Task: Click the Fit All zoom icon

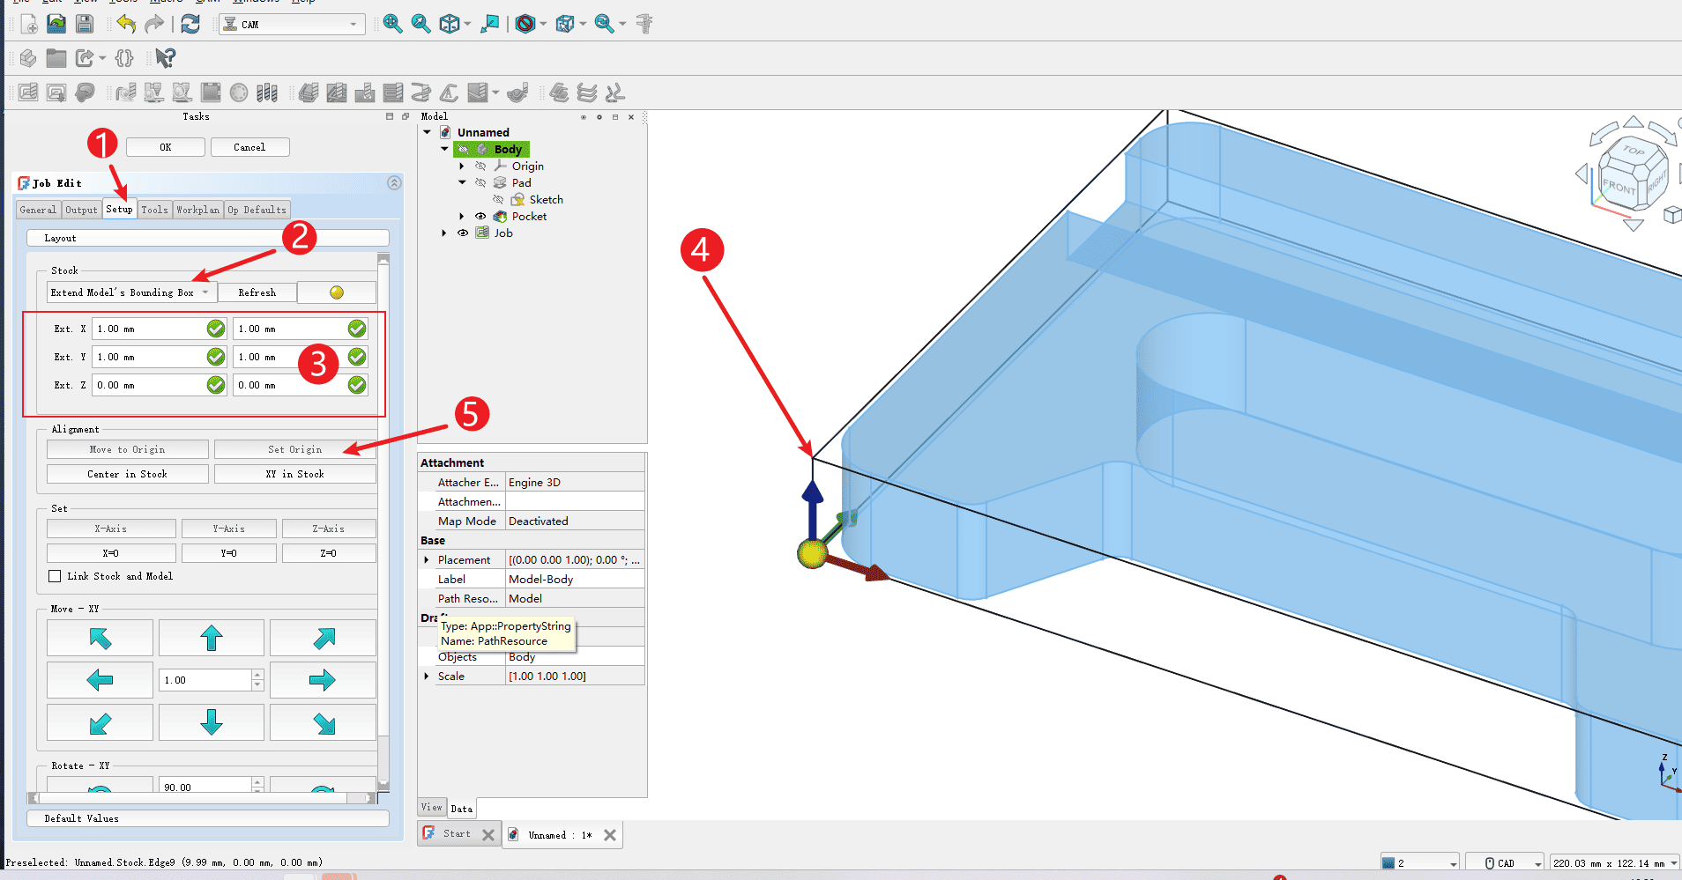Action: (392, 24)
